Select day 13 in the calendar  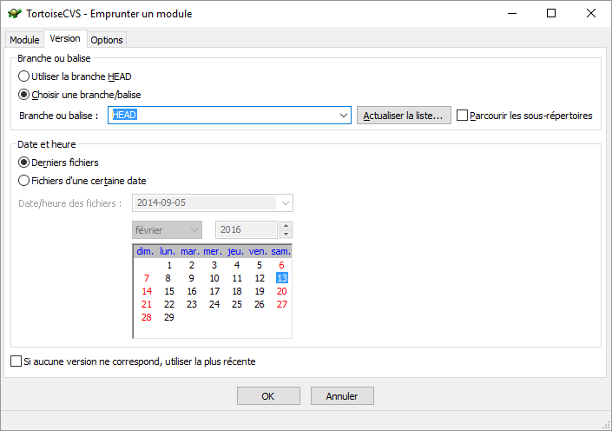tap(281, 278)
